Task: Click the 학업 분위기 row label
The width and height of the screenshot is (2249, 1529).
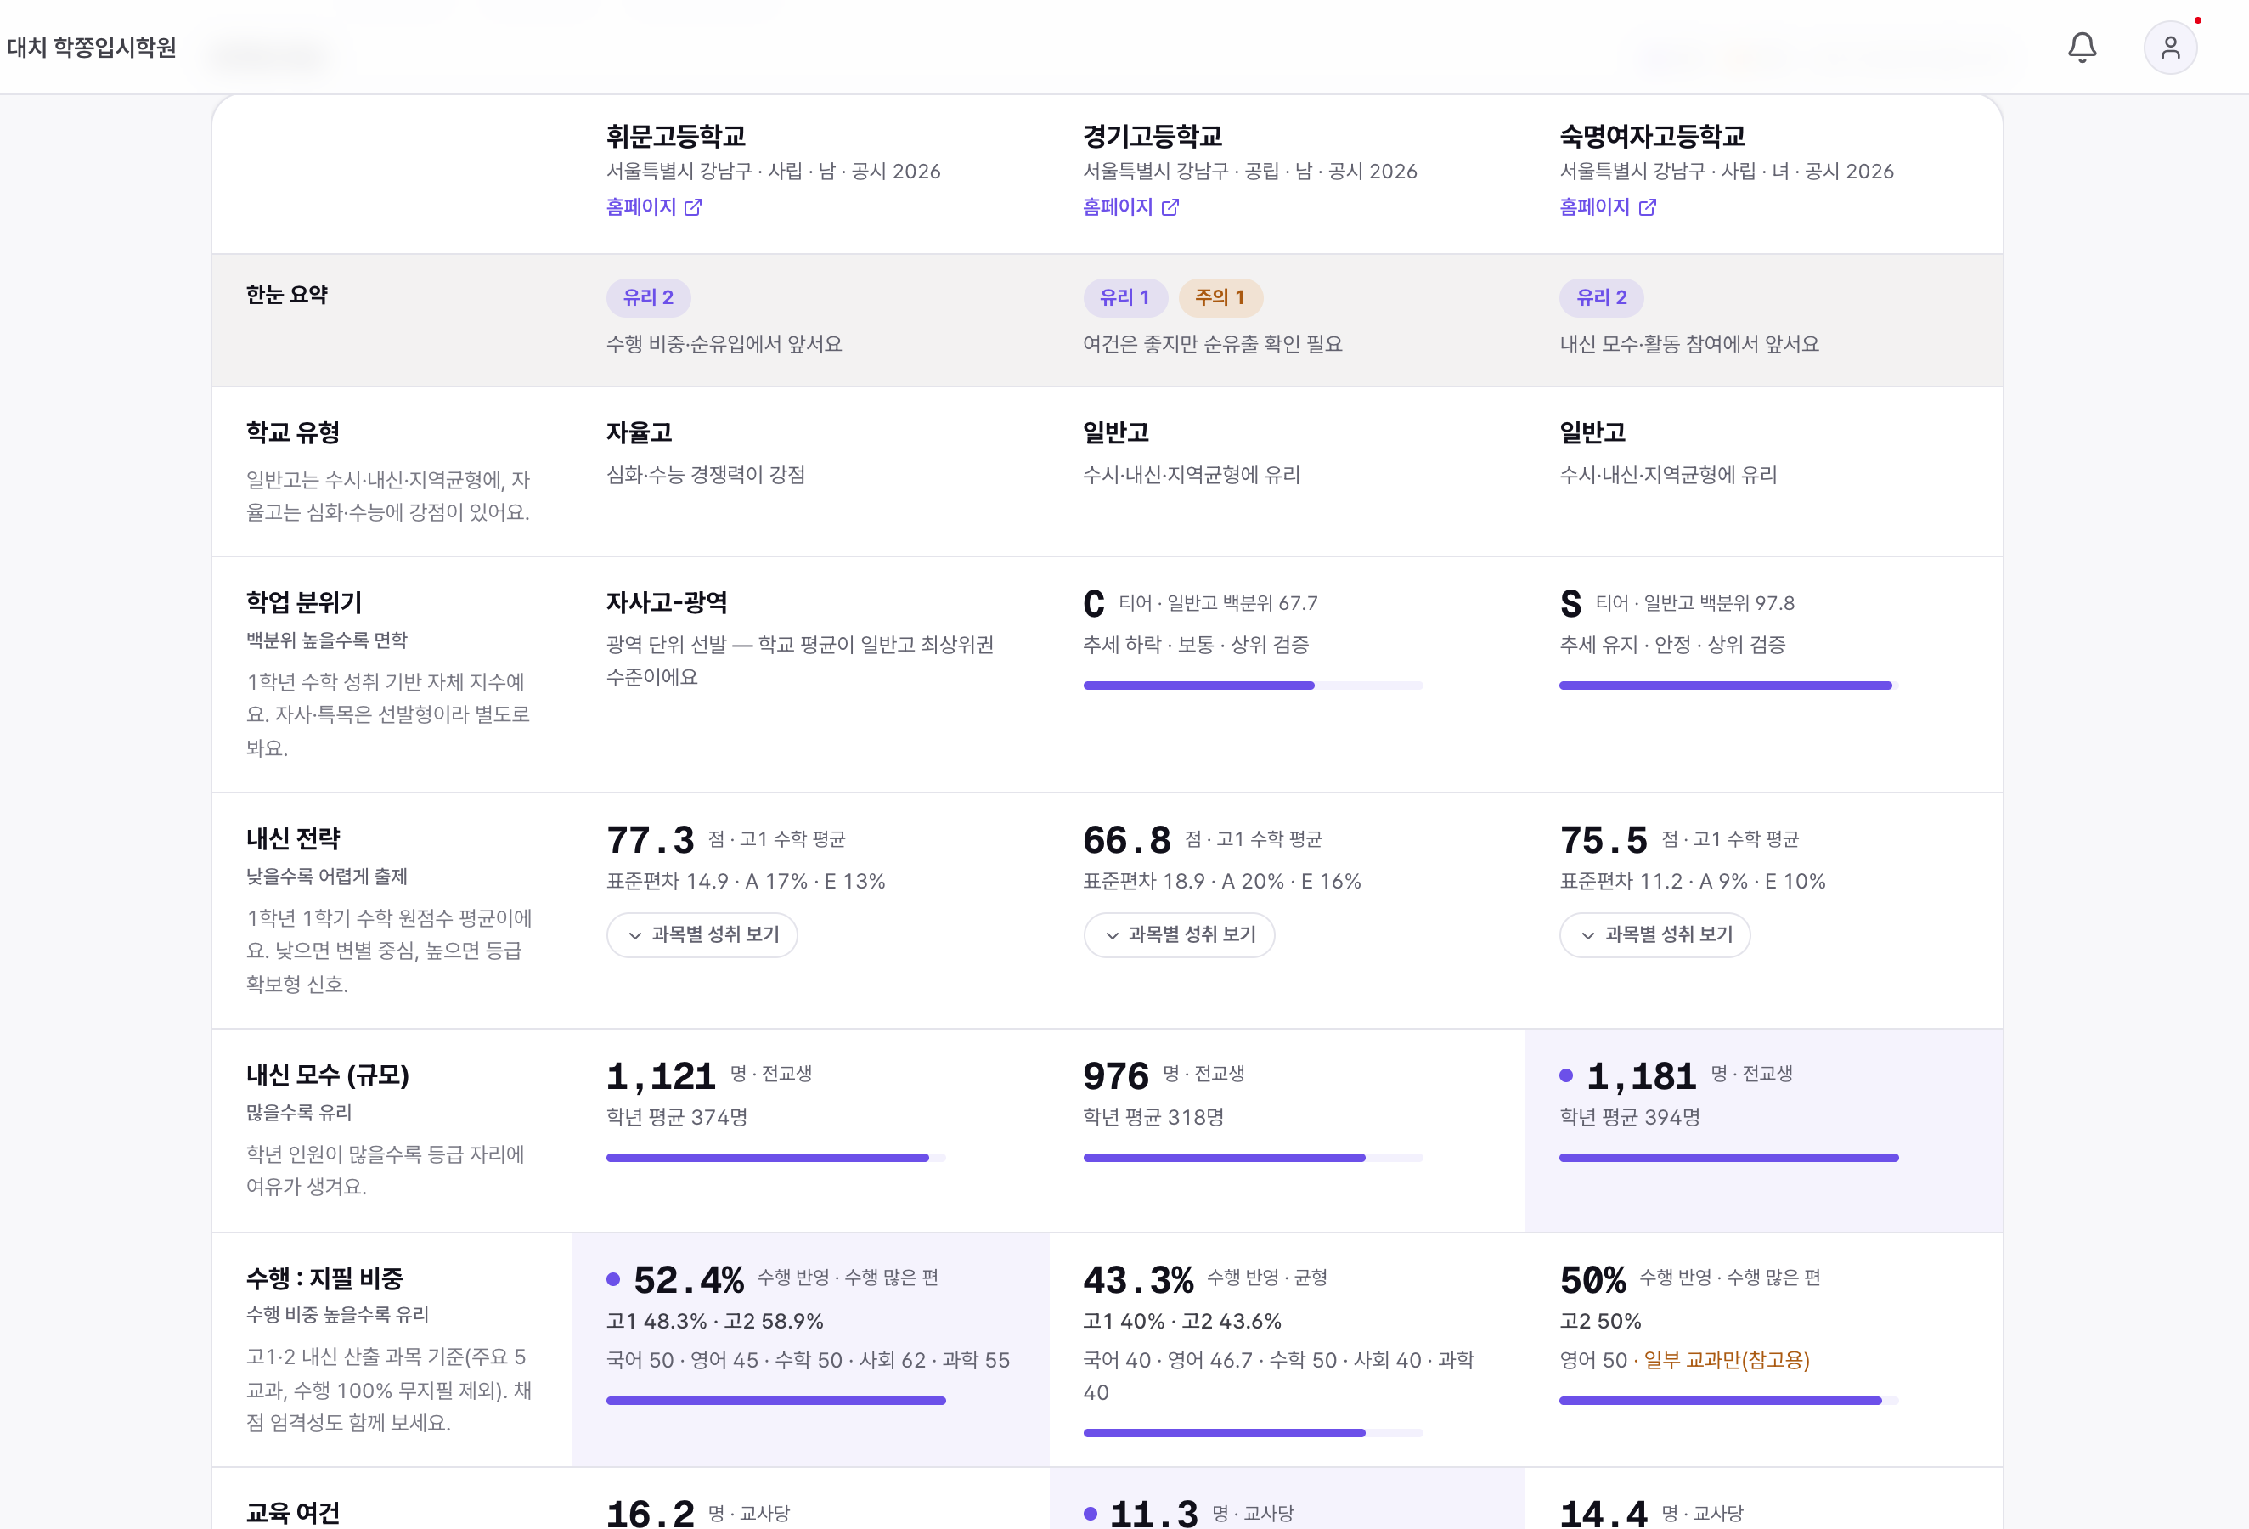Action: [304, 603]
